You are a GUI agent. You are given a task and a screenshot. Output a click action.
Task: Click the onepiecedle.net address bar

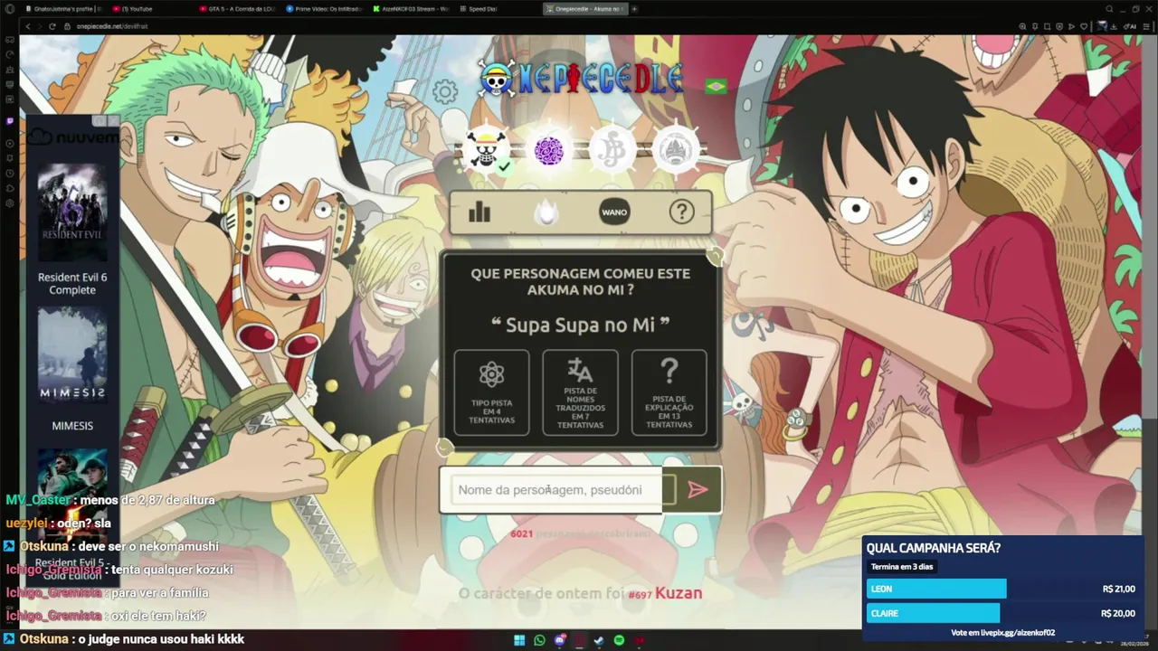point(112,26)
